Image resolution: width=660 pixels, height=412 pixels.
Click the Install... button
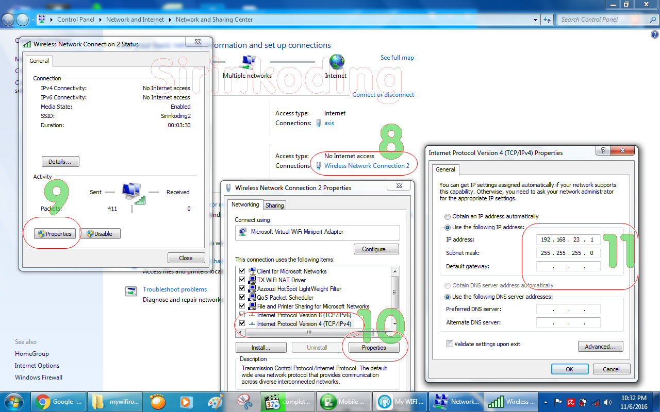click(x=261, y=348)
